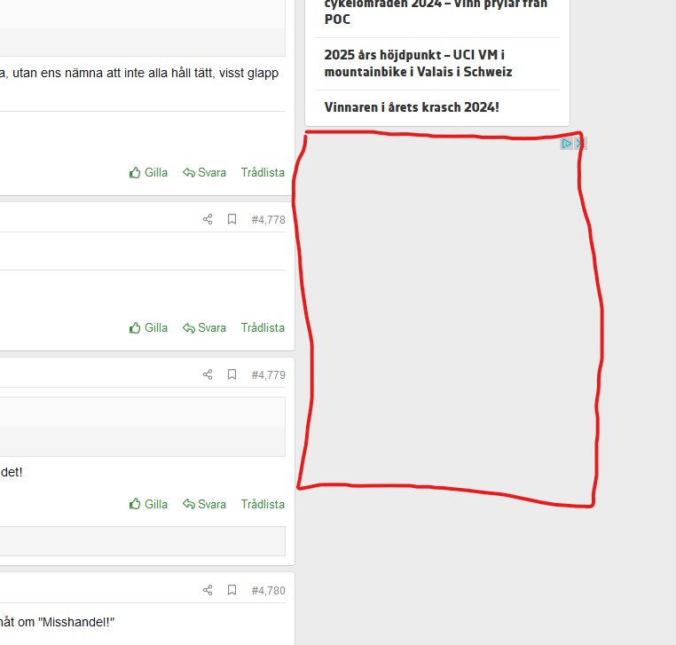Click post number #4,779
676x645 pixels.
point(268,374)
